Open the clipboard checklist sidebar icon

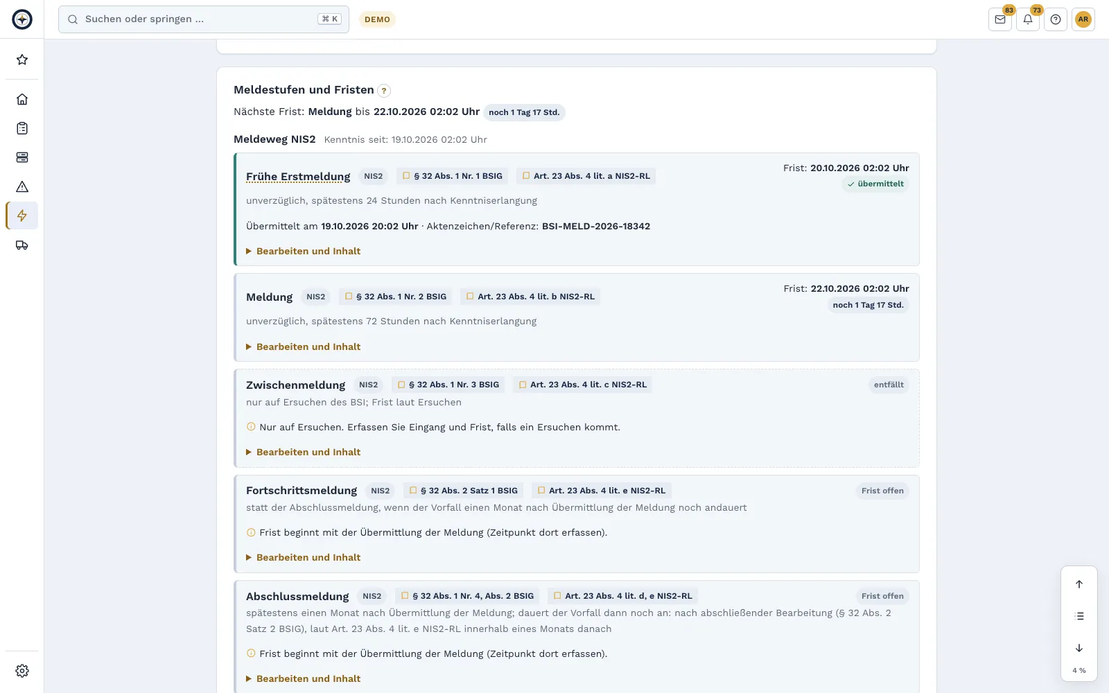(x=22, y=128)
